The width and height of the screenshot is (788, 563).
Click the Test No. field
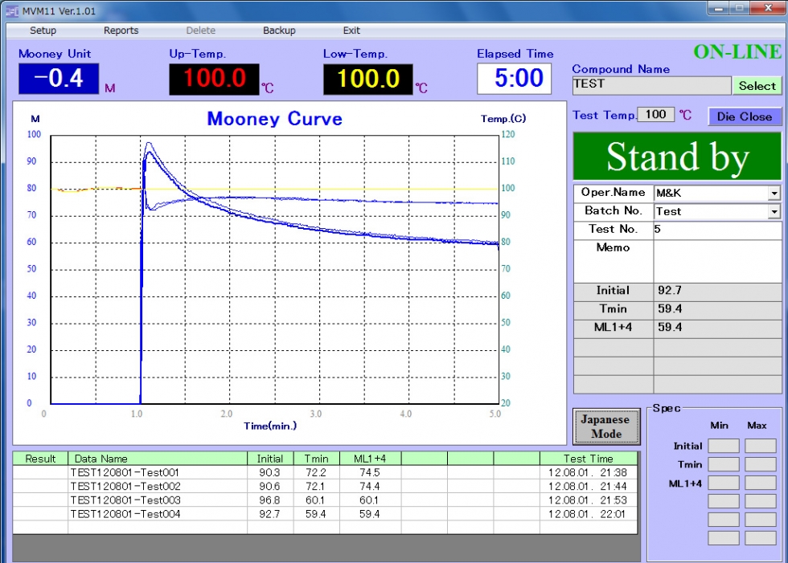[x=716, y=230]
